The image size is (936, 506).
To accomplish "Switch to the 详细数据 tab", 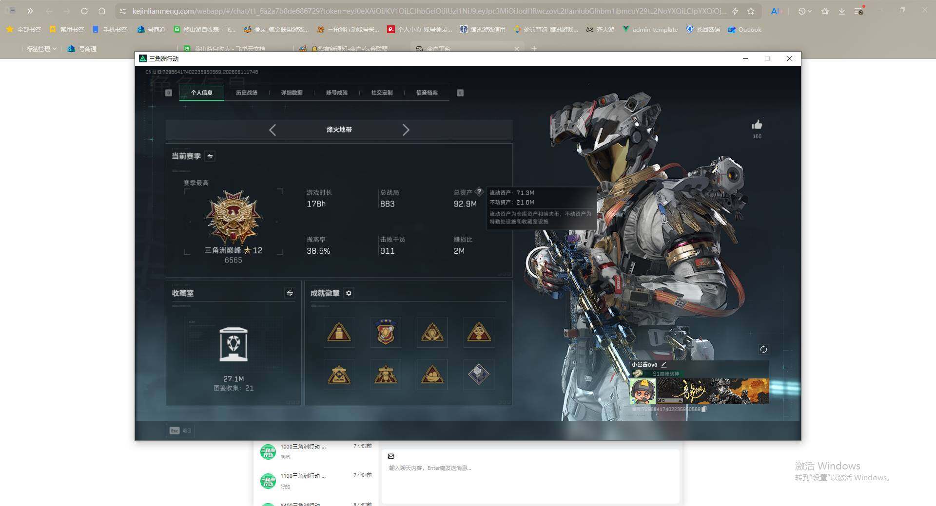I will 292,93.
